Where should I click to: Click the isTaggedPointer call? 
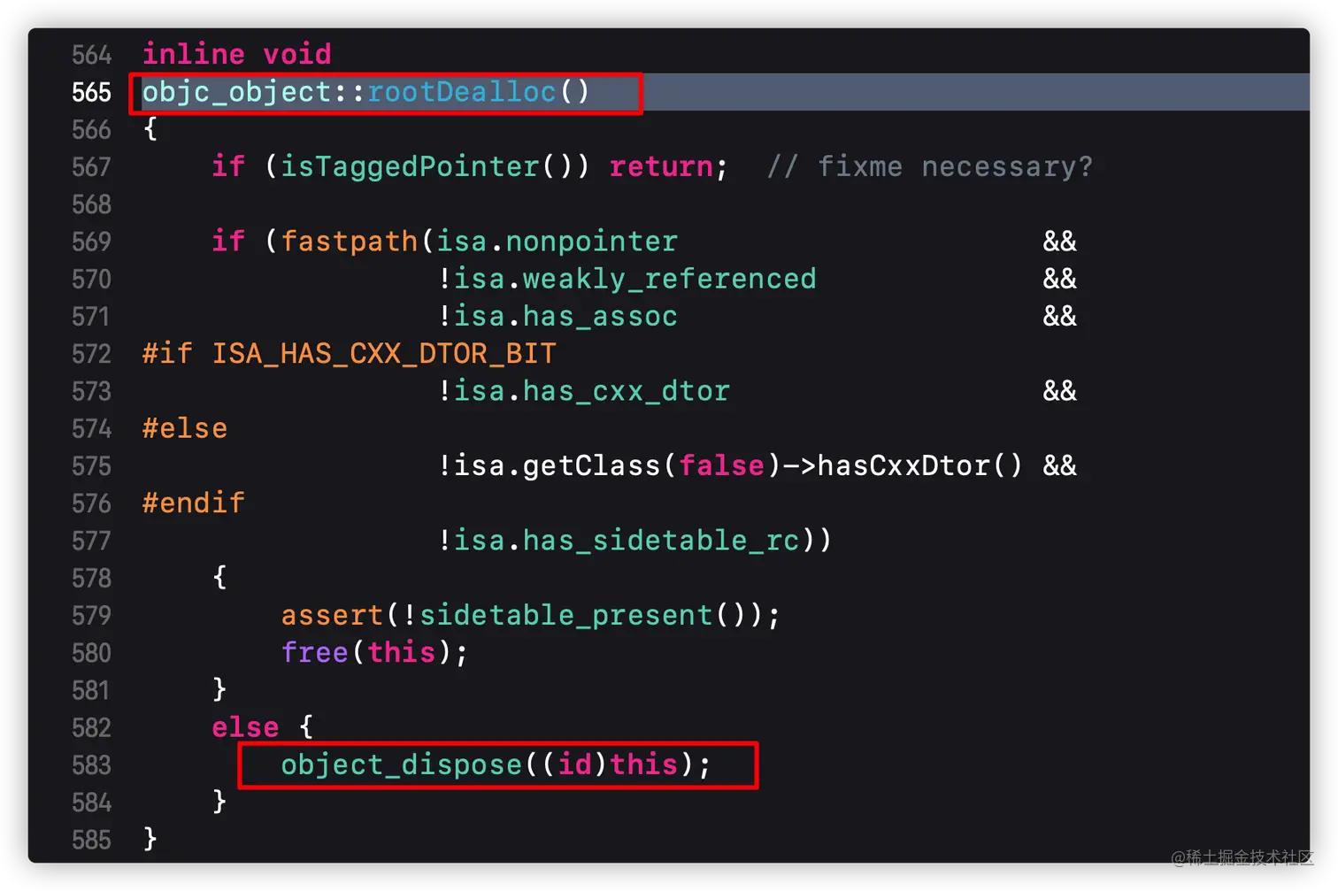tap(410, 166)
